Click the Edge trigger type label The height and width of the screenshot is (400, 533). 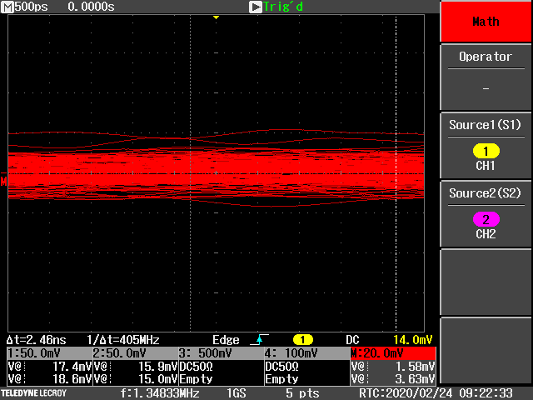tap(226, 339)
